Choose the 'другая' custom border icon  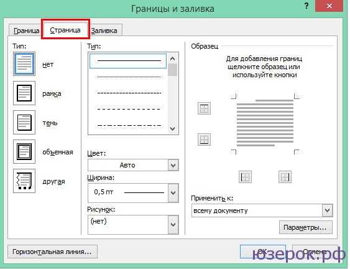click(24, 181)
